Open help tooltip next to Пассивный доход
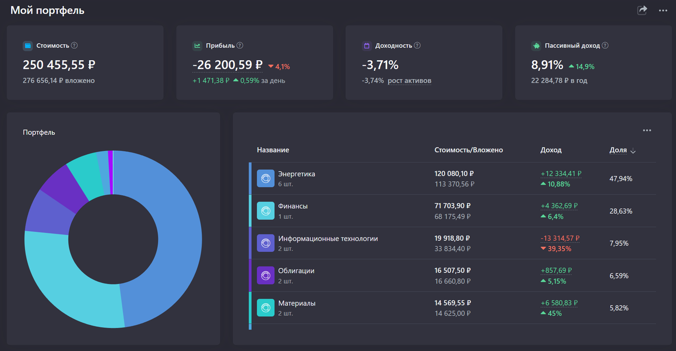Screen dimensions: 676x351 pos(605,46)
